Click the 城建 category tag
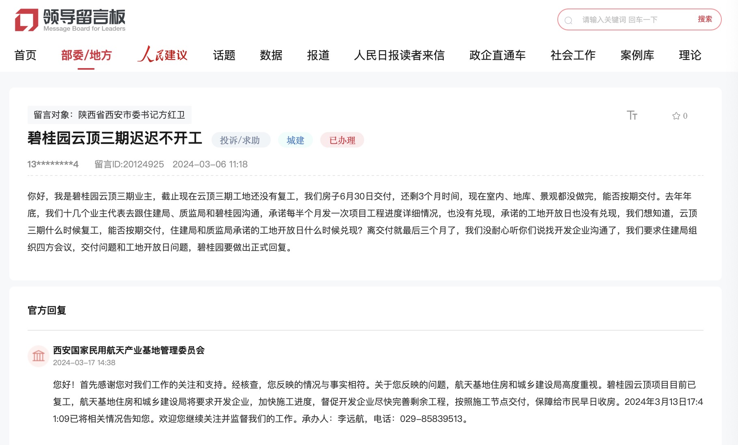The width and height of the screenshot is (738, 445). point(296,140)
